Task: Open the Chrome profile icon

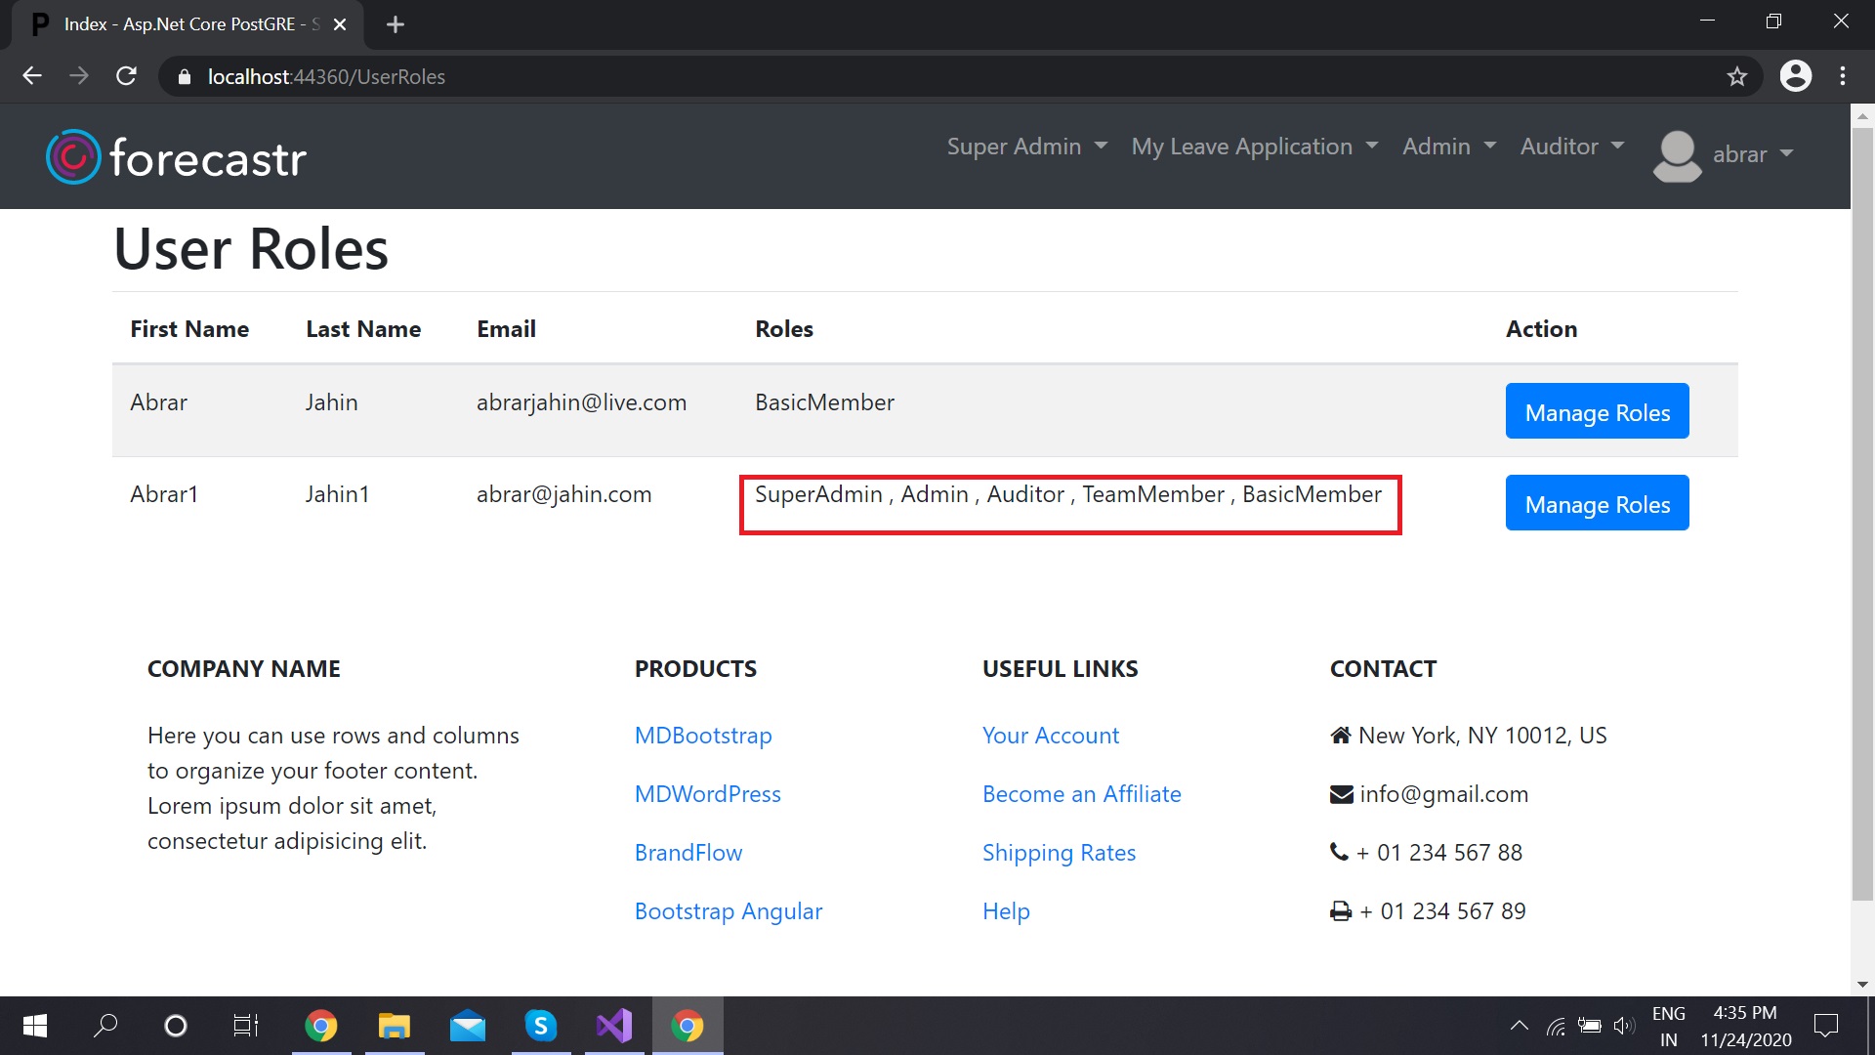Action: tap(1795, 76)
